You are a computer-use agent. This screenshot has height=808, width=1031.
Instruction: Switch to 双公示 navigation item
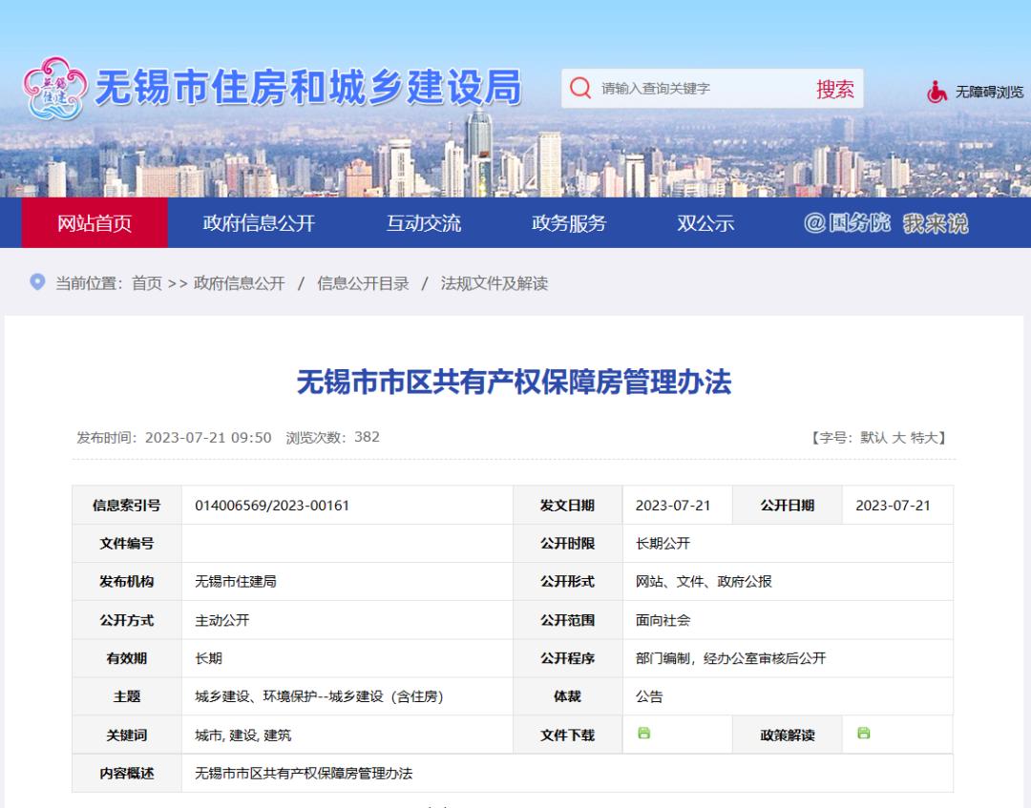(x=705, y=223)
